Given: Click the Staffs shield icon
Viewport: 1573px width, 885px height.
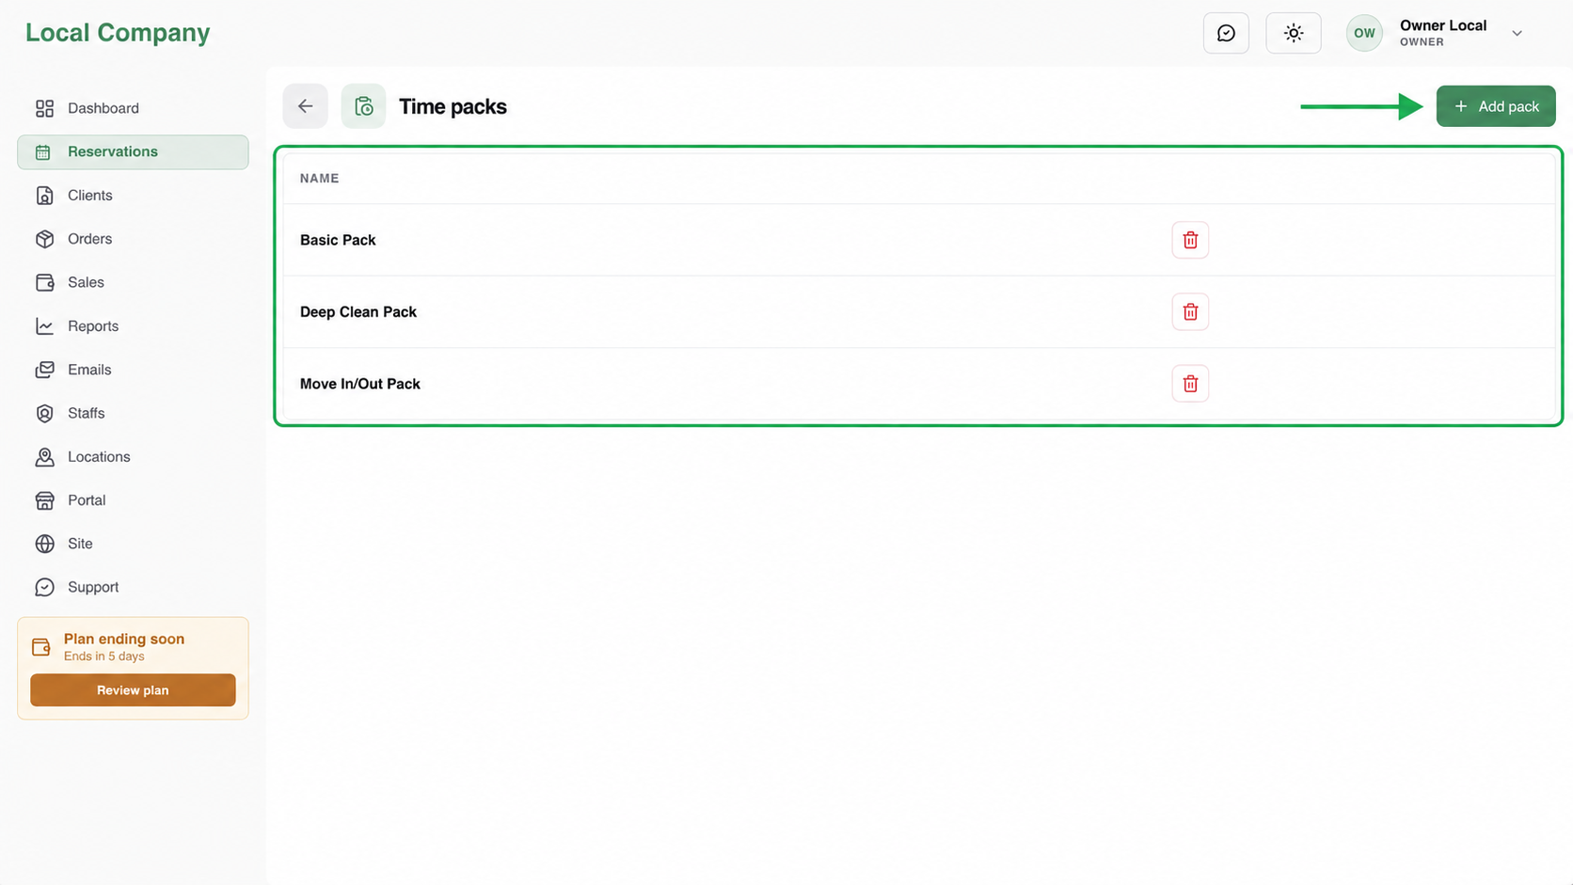Looking at the screenshot, I should [x=44, y=413].
